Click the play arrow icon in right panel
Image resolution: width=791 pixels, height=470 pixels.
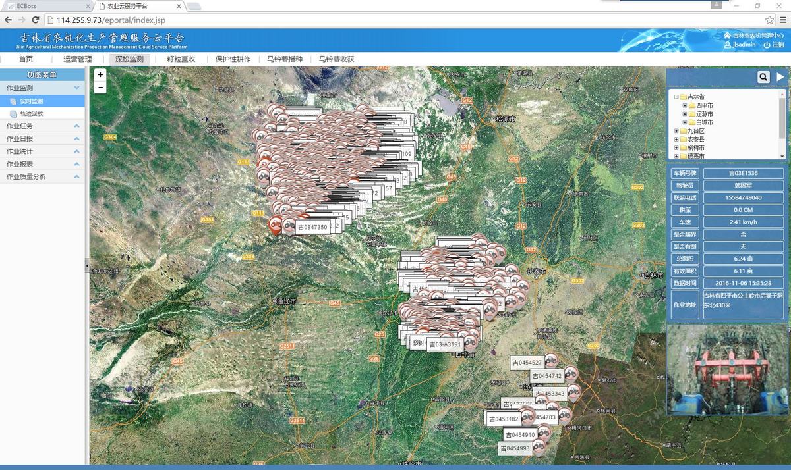780,77
